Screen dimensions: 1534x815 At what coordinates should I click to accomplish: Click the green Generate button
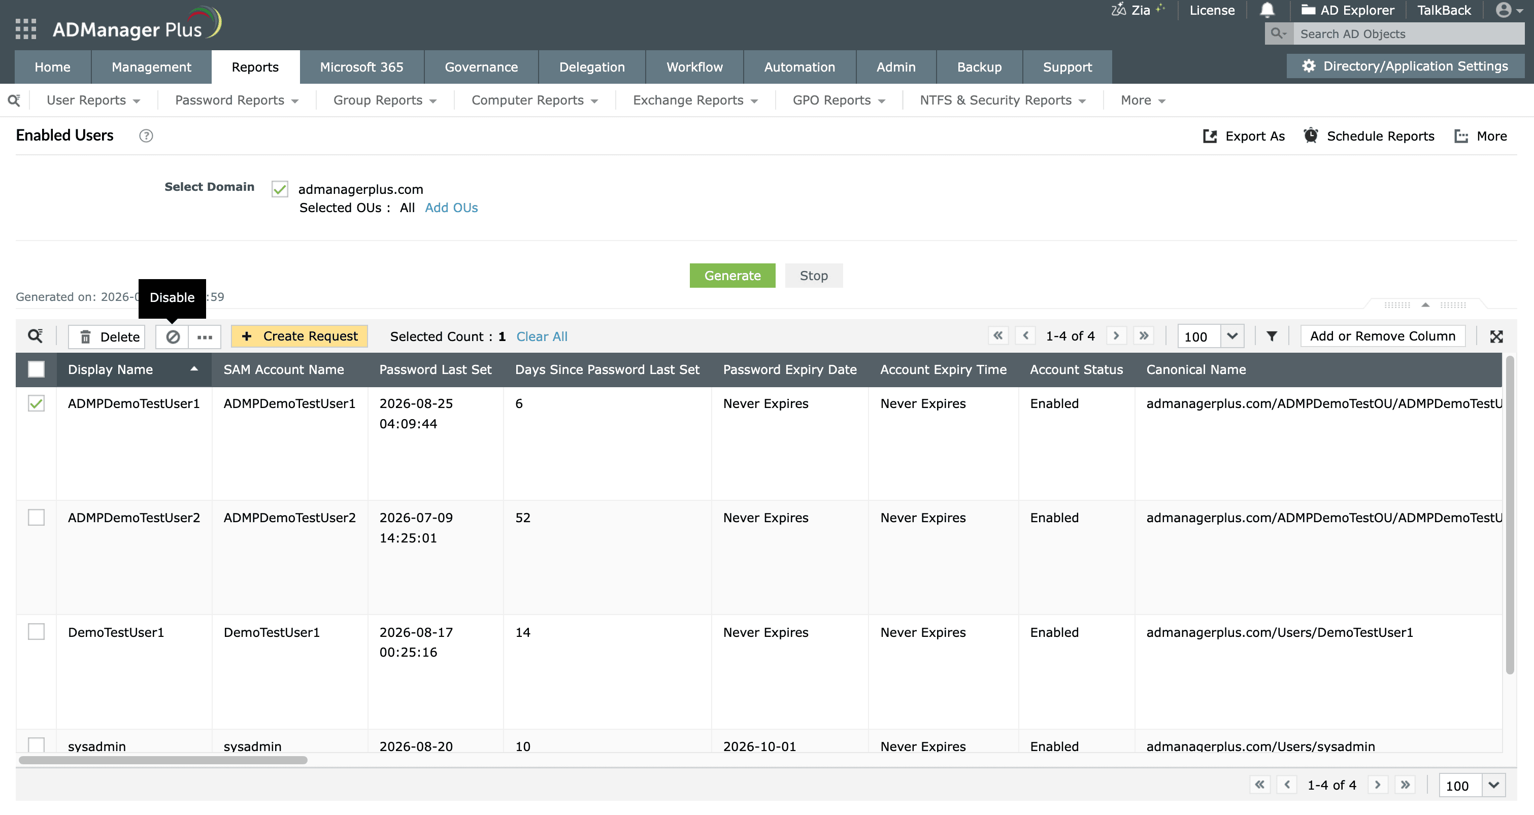(732, 276)
